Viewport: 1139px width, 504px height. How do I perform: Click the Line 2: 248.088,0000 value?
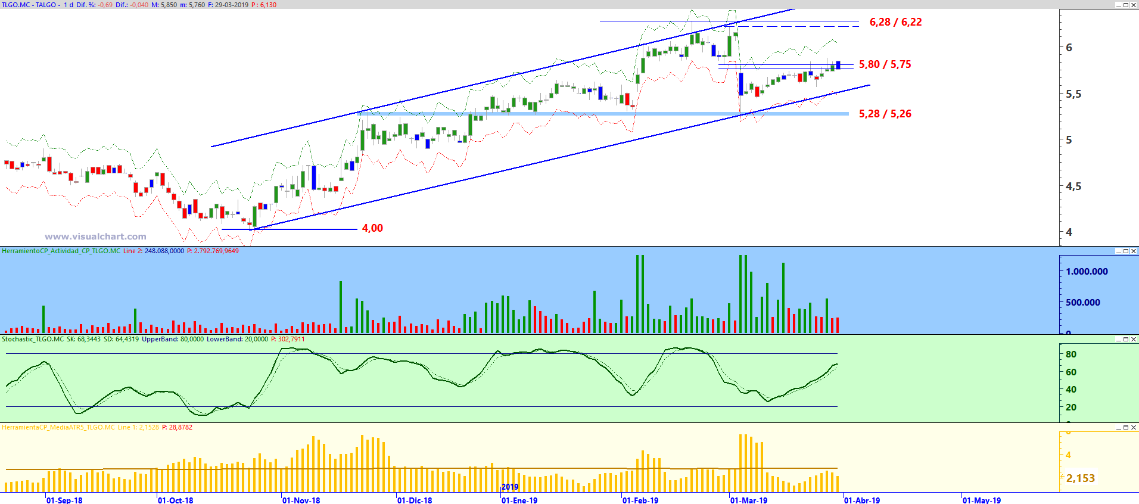pyautogui.click(x=154, y=251)
